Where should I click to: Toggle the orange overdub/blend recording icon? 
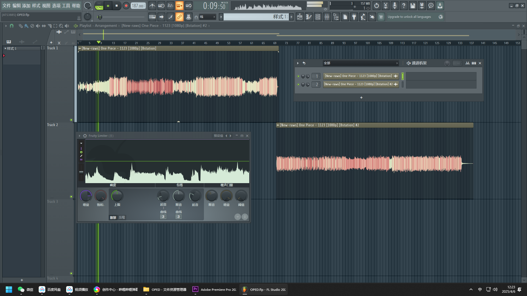coord(180,5)
